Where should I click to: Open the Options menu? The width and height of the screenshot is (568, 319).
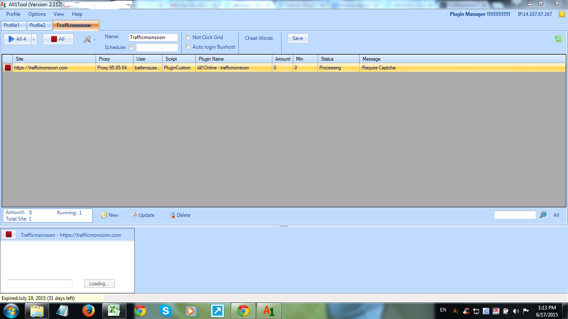(37, 14)
